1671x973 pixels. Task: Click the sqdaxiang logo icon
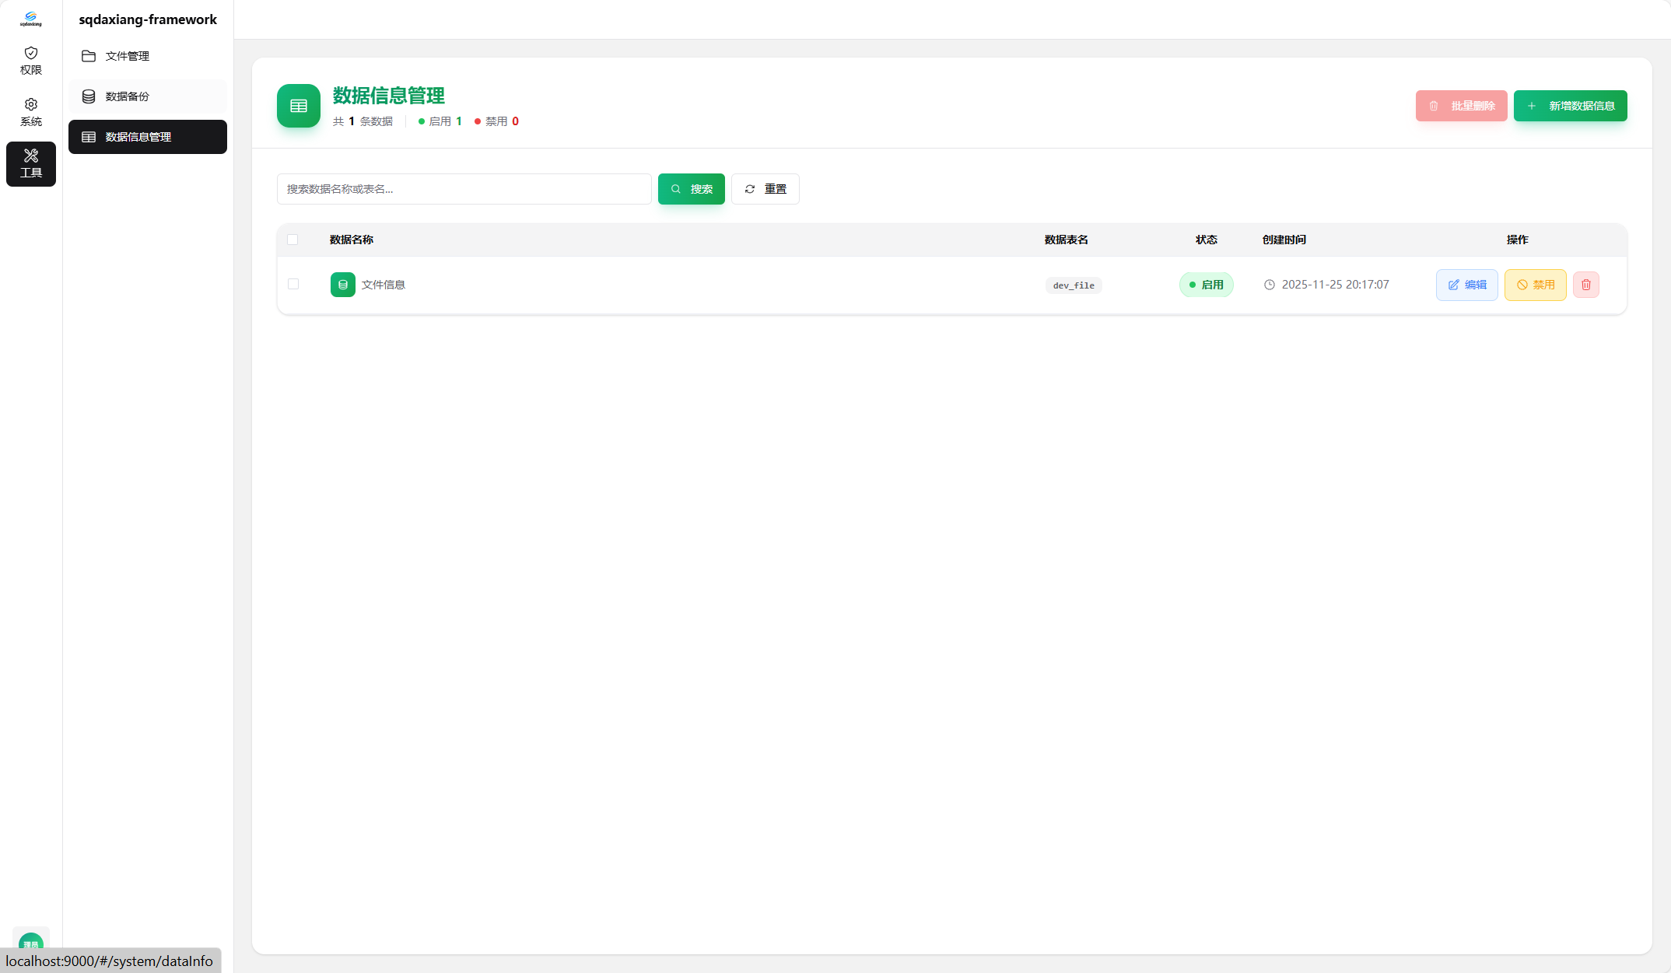[x=31, y=19]
